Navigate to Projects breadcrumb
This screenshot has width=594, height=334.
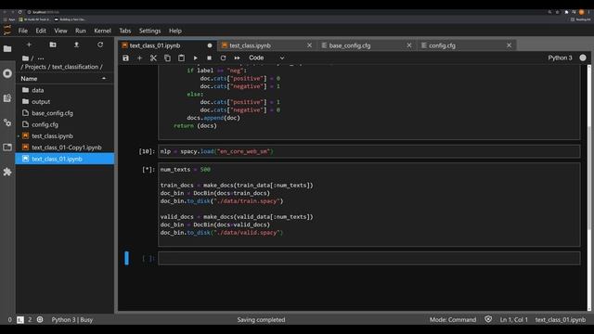35,67
